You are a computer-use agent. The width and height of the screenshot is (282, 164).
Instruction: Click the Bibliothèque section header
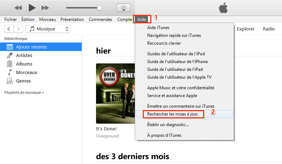(16, 39)
